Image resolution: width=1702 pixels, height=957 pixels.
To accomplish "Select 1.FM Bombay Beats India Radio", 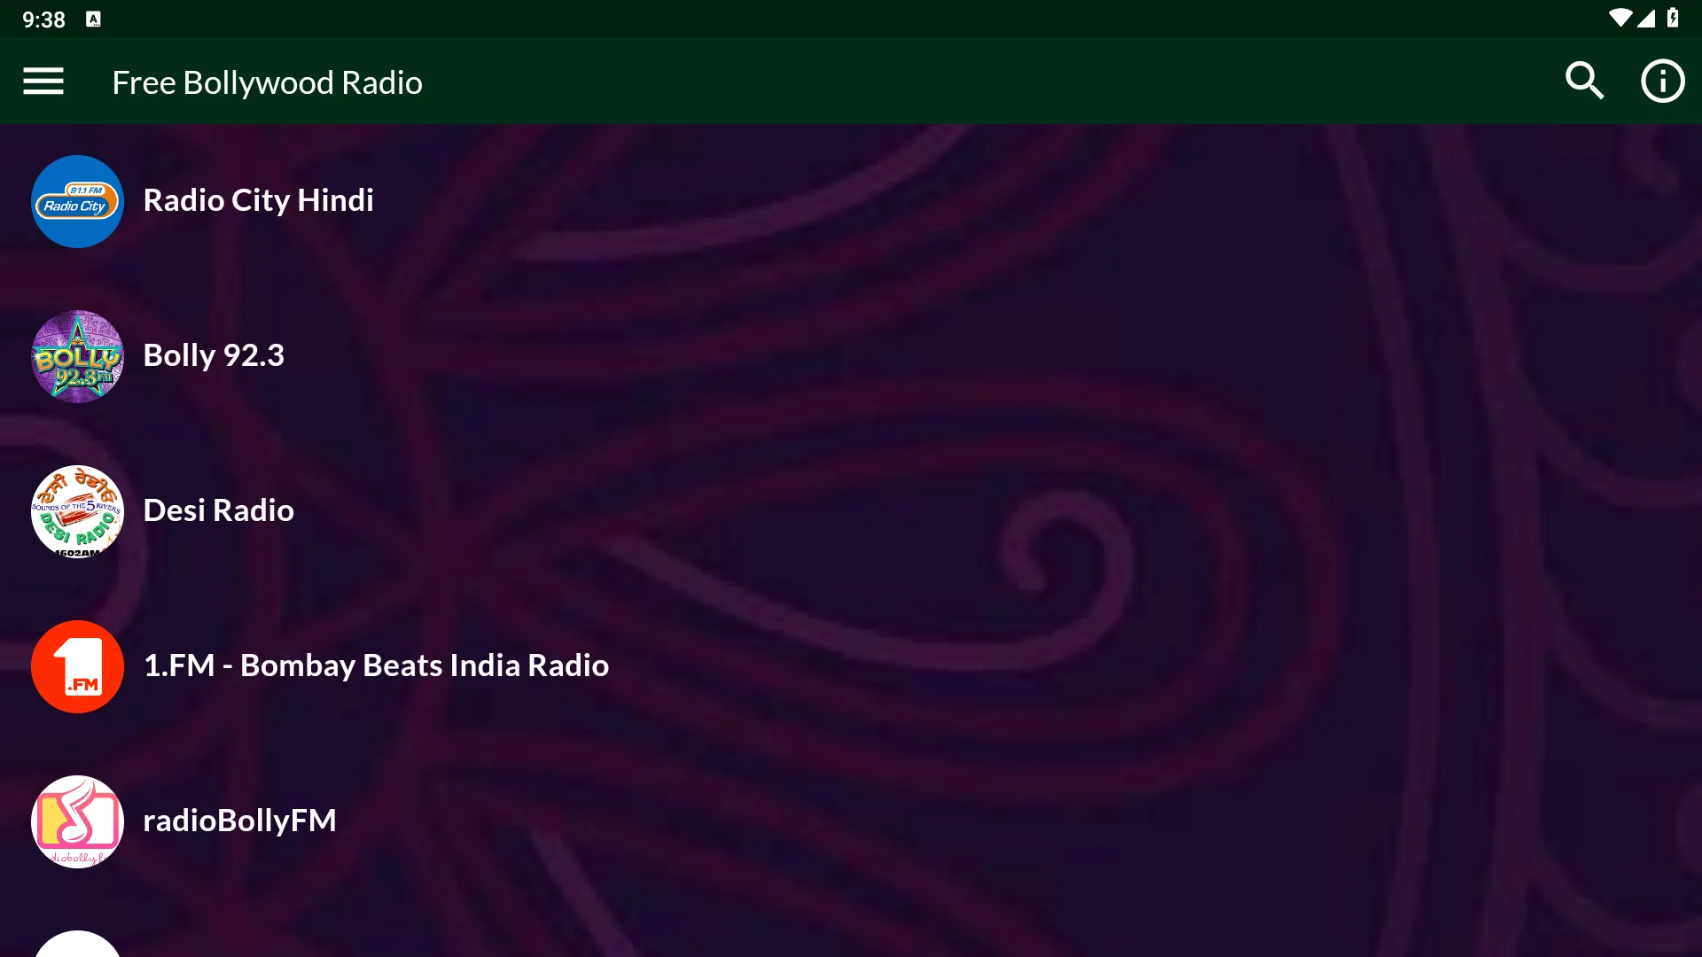I will (375, 664).
